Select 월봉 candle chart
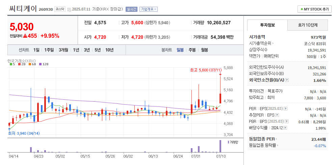 click(x=204, y=50)
